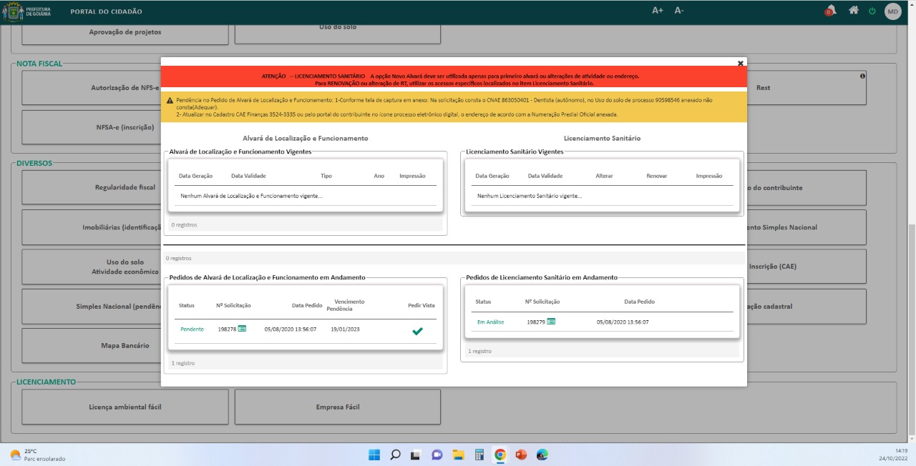The image size is (916, 466).
Task: Open Windows Calculator from taskbar
Action: point(479,455)
